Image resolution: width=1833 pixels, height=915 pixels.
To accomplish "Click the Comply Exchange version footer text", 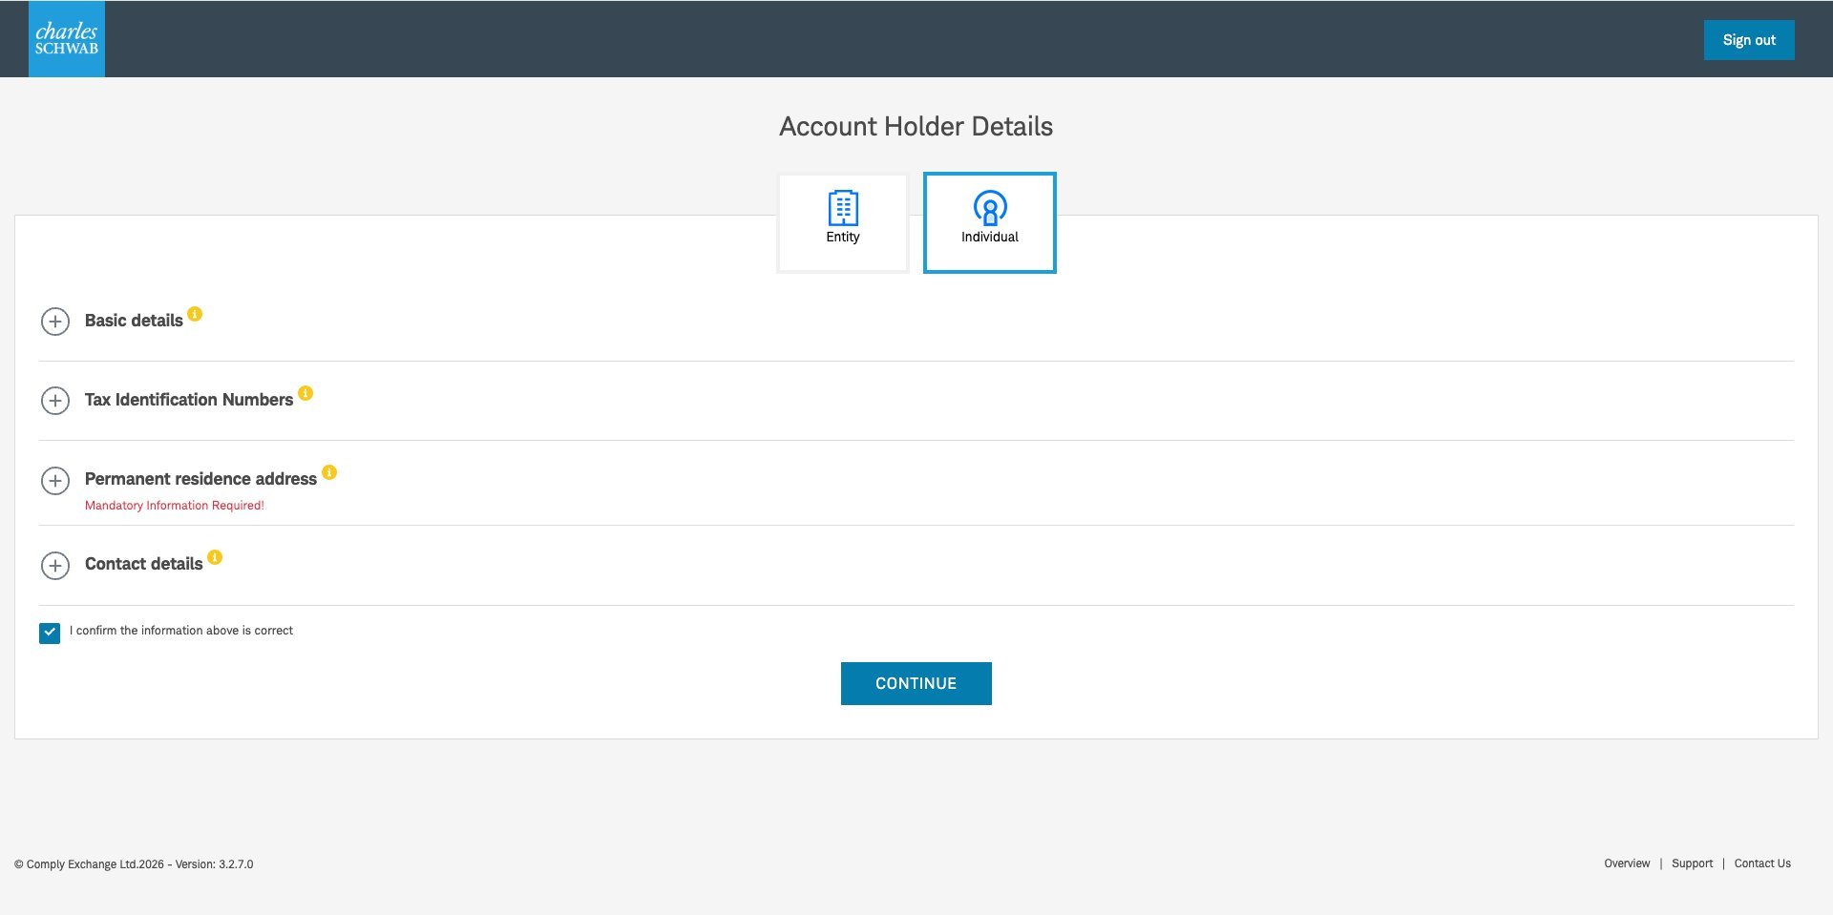I will [x=134, y=864].
